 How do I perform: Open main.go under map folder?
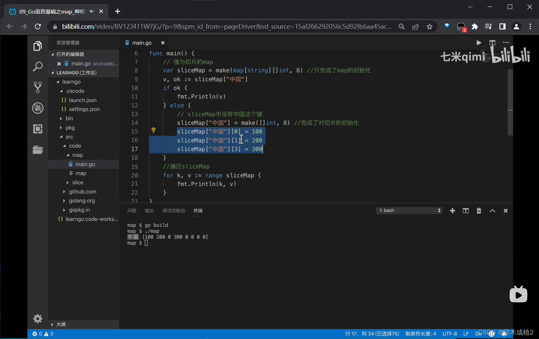[x=85, y=164]
